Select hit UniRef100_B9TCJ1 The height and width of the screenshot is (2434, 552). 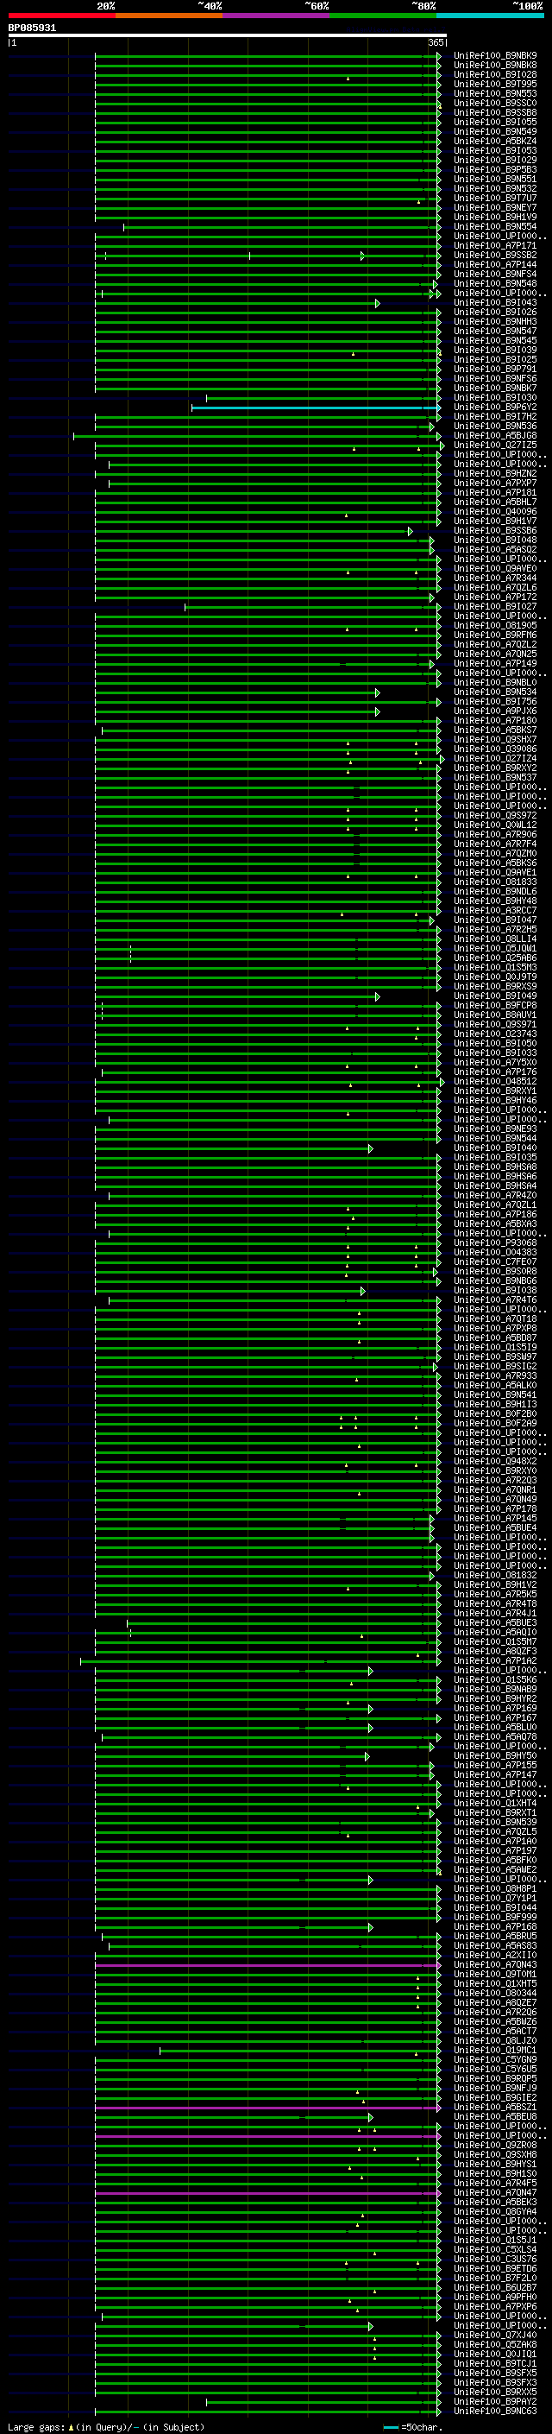point(495,2364)
